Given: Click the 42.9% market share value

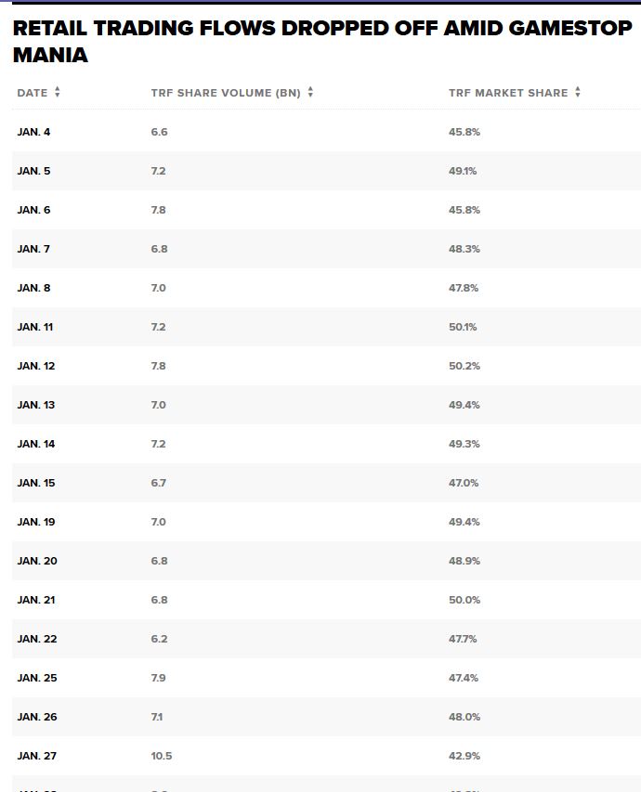Looking at the screenshot, I should [x=464, y=756].
